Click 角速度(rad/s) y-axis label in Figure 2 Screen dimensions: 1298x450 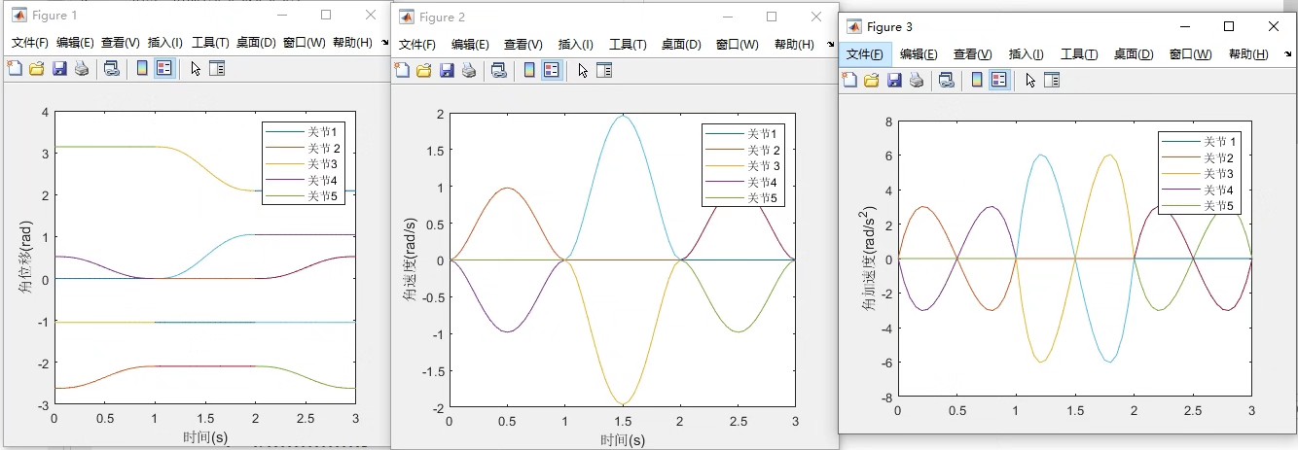pyautogui.click(x=412, y=260)
